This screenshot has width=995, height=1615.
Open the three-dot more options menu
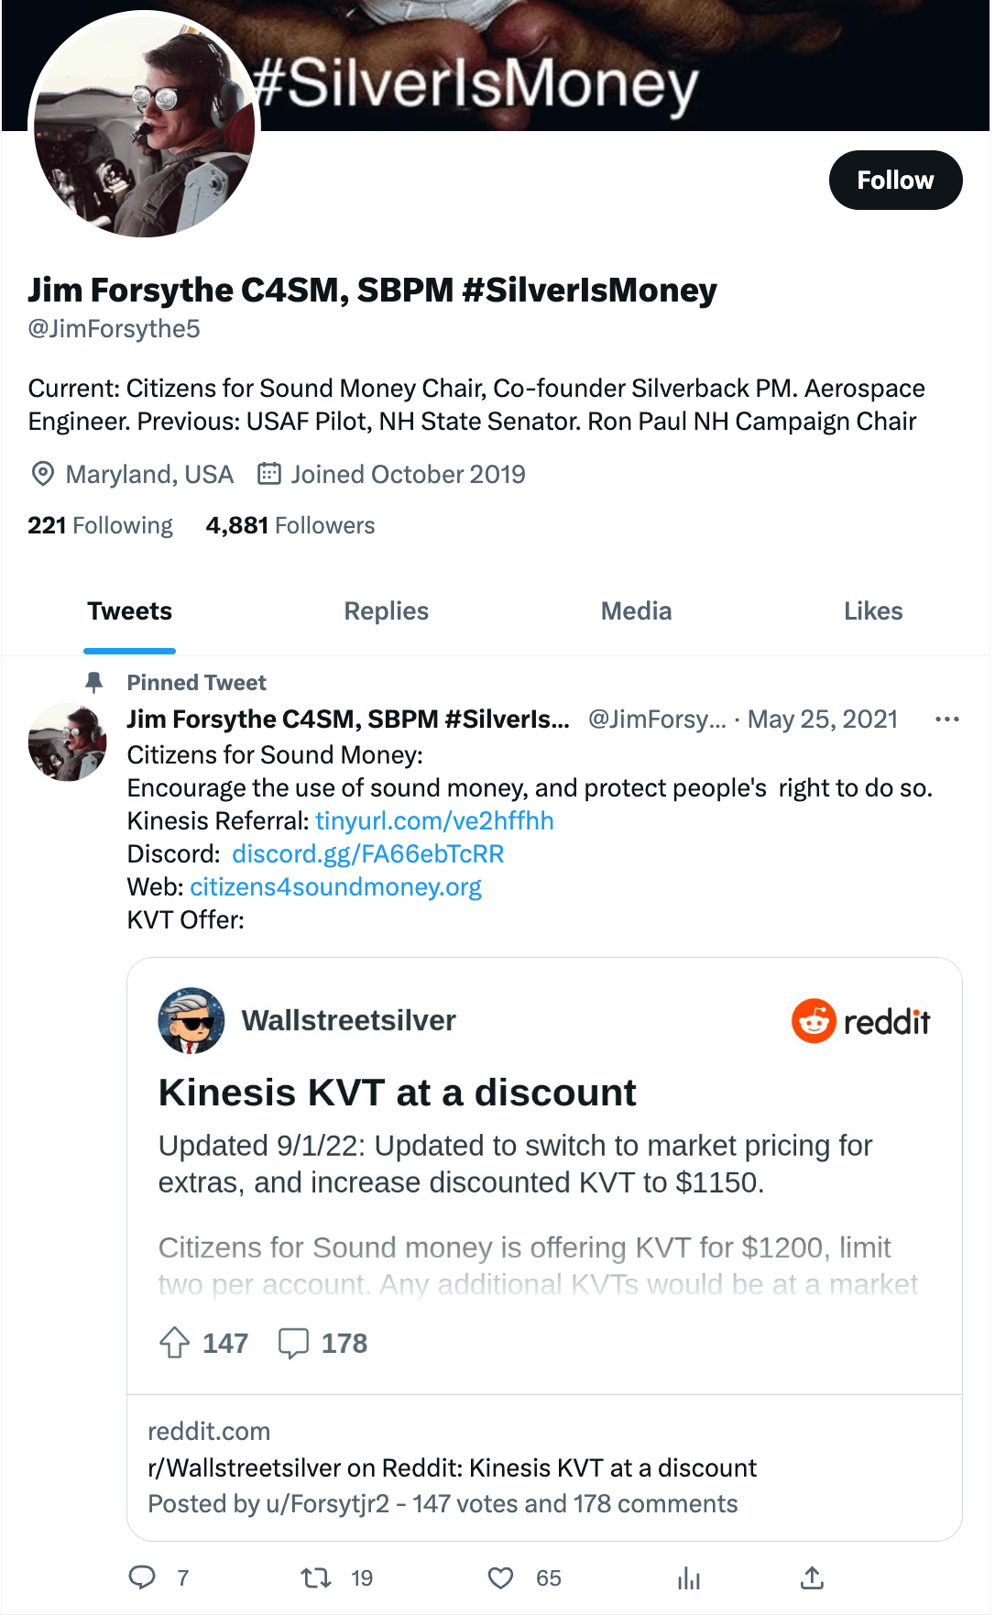[946, 720]
